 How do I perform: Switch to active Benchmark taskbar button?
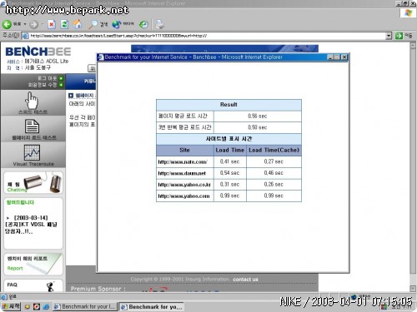152,307
